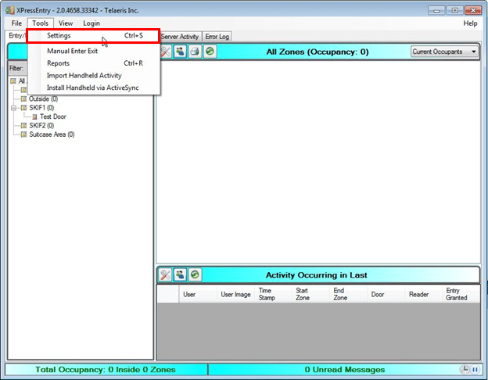Viewport: 488px width, 380px height.
Task: Click the Door column header
Action: [x=386, y=294]
